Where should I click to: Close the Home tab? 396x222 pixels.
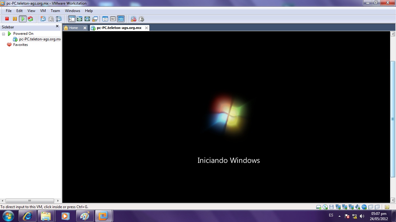click(x=85, y=28)
